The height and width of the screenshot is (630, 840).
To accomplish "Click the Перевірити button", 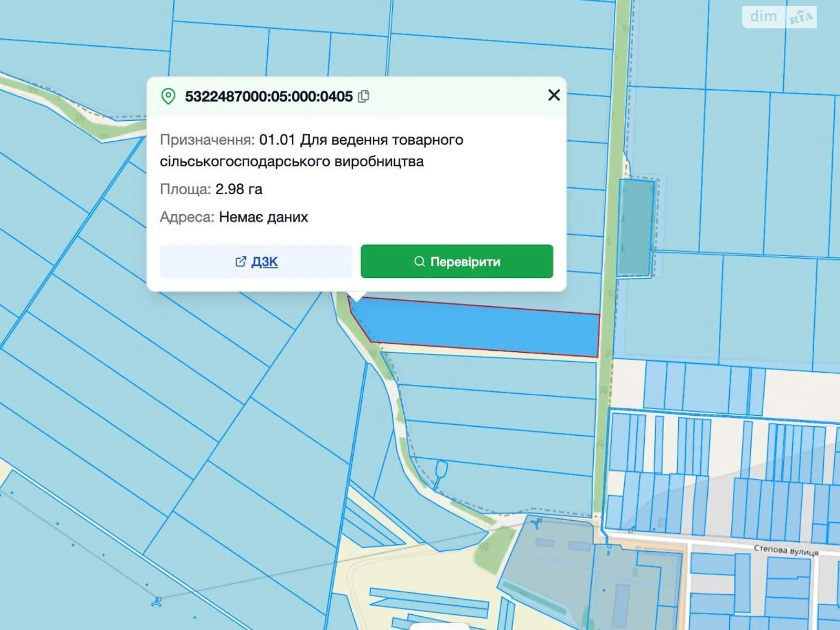I will 456,261.
